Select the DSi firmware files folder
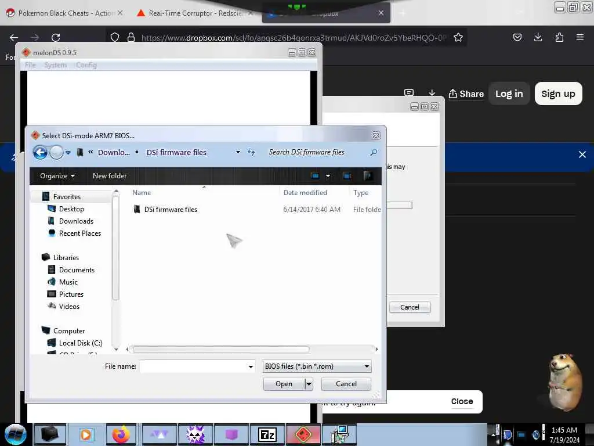 [x=171, y=209]
